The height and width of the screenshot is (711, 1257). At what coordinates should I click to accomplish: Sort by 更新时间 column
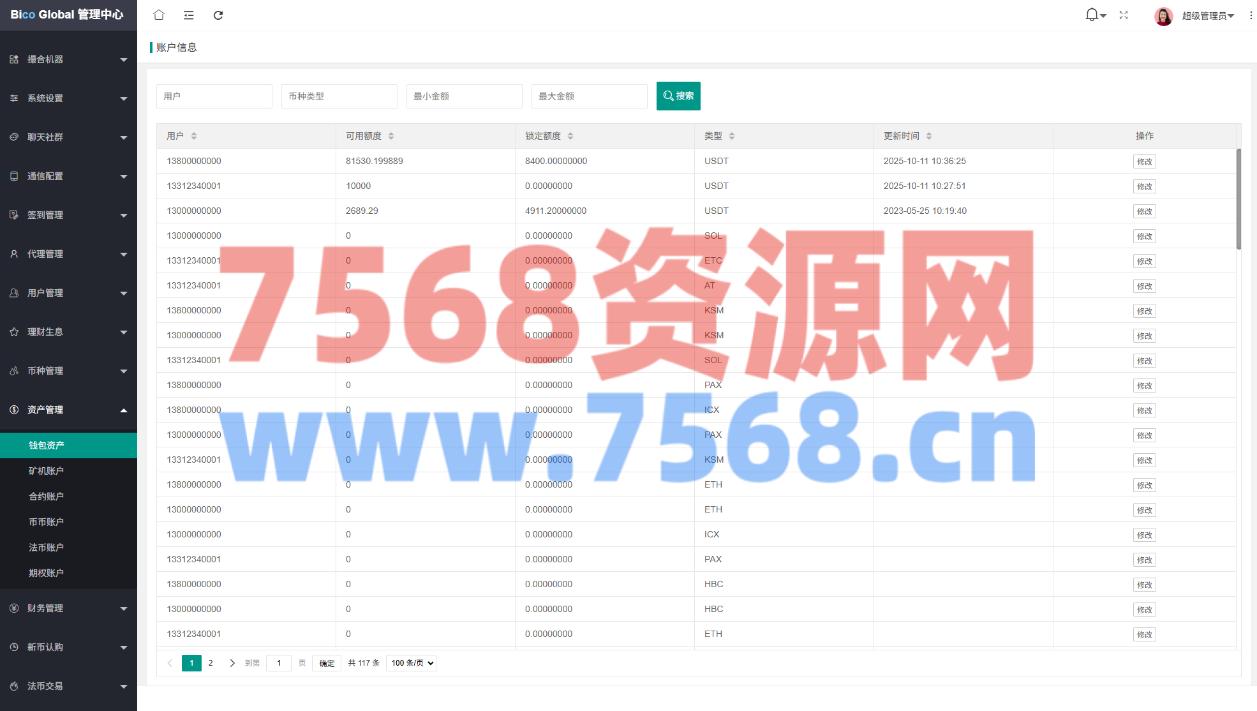[x=929, y=136]
